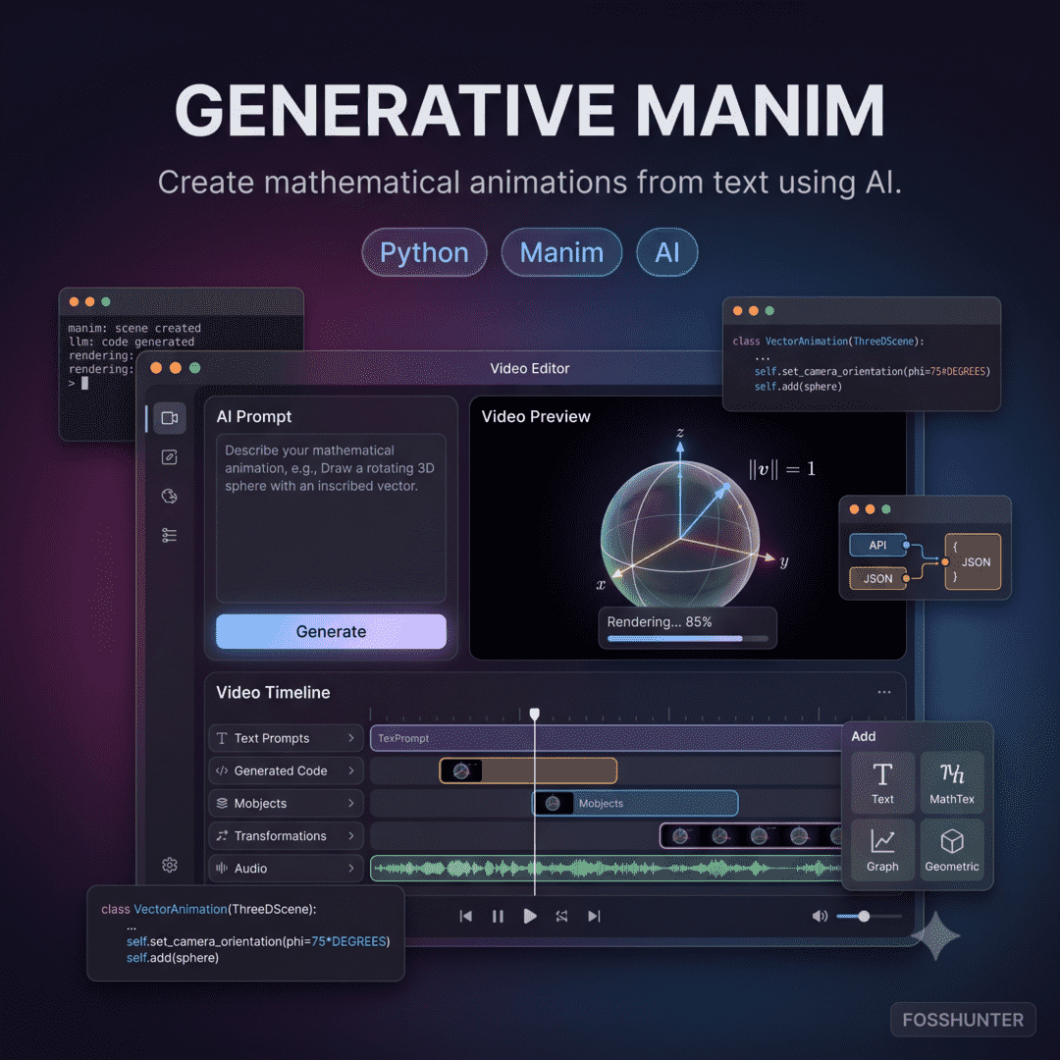Select the Manim tag pill
1060x1060 pixels.
click(561, 252)
